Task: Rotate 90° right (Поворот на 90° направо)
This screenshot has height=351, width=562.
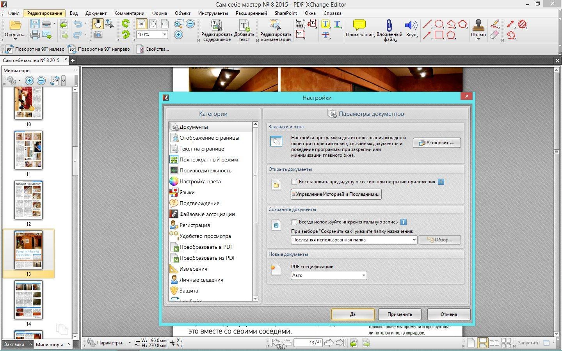Action: coord(99,49)
